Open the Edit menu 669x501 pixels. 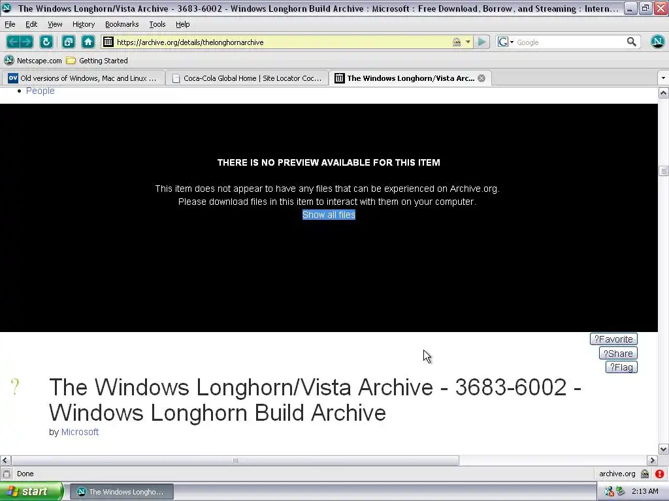point(31,24)
